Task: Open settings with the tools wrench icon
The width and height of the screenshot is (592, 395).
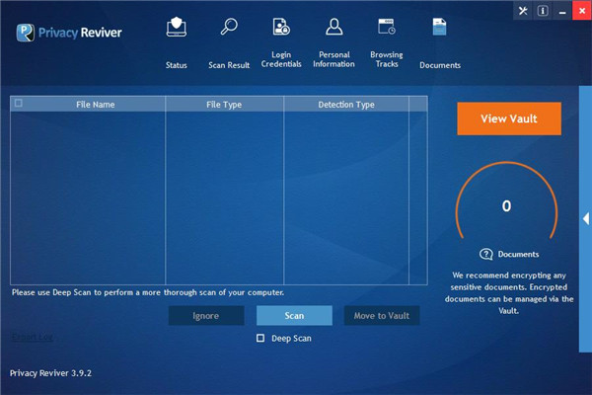Action: tap(523, 11)
